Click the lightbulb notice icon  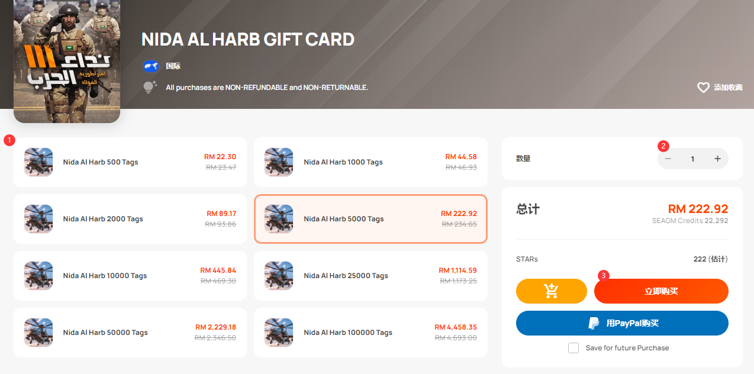tap(150, 87)
